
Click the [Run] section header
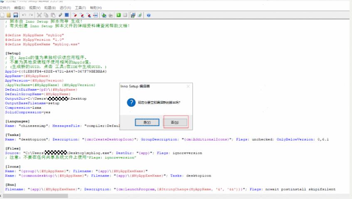pos(10,184)
